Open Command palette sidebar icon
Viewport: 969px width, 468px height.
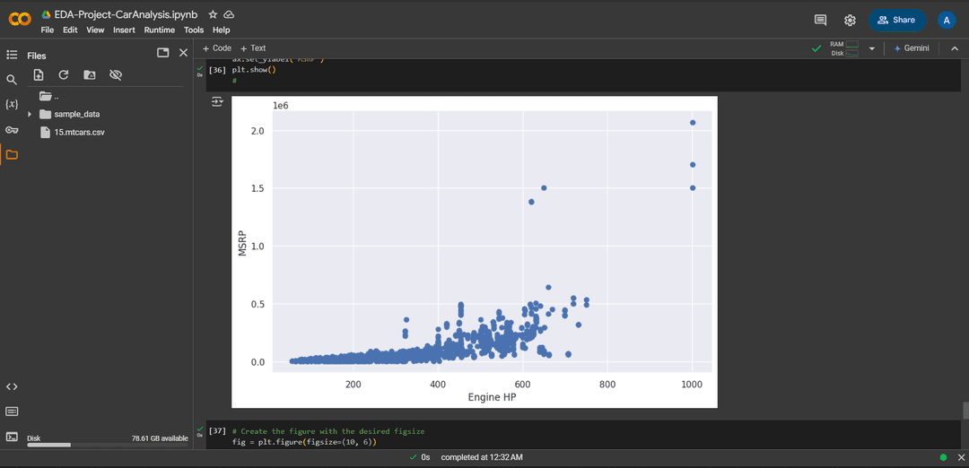[x=11, y=412]
